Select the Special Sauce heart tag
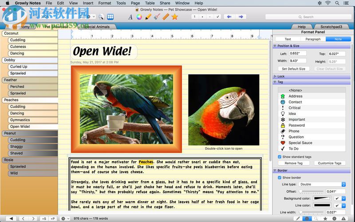This screenshot has width=355, height=222. (x=312, y=143)
